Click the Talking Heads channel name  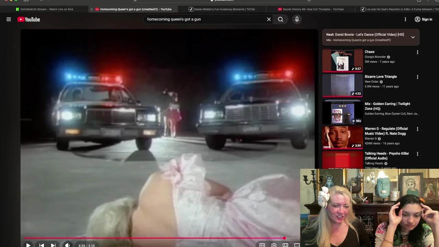374,163
